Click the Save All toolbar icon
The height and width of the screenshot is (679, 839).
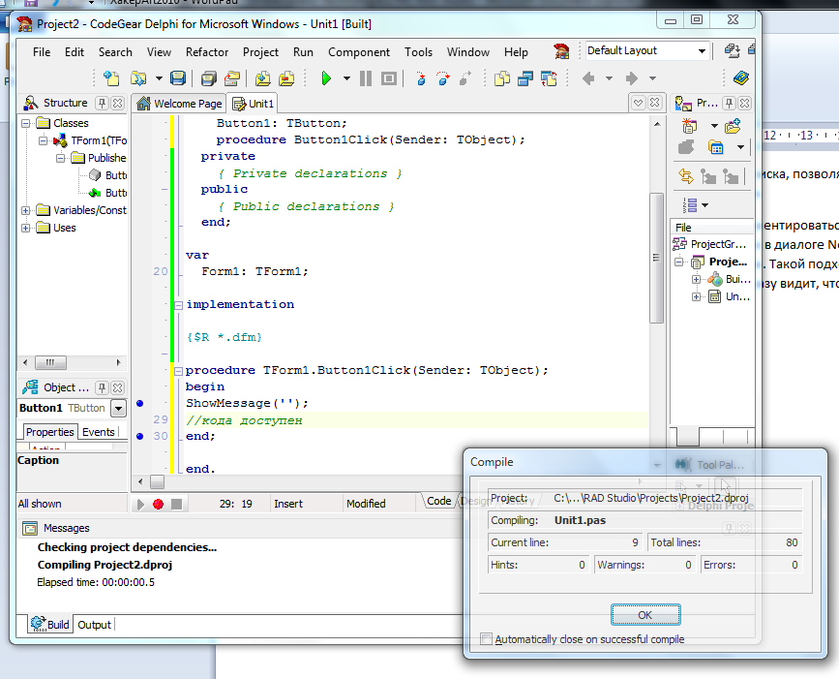(209, 78)
